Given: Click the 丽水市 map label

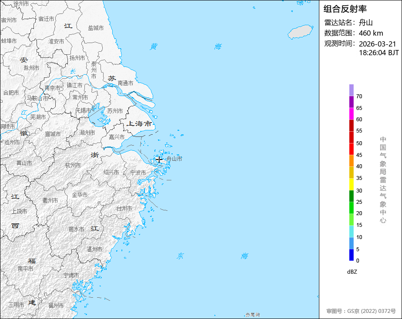Looking at the screenshot, I should (x=77, y=229).
